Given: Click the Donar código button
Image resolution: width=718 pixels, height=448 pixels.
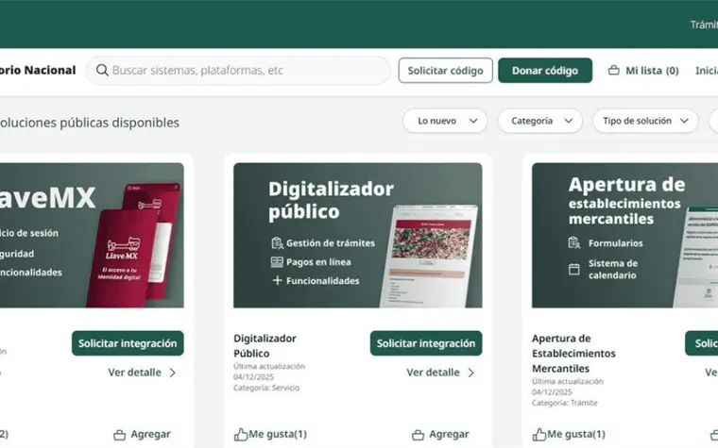Looking at the screenshot, I should (545, 71).
